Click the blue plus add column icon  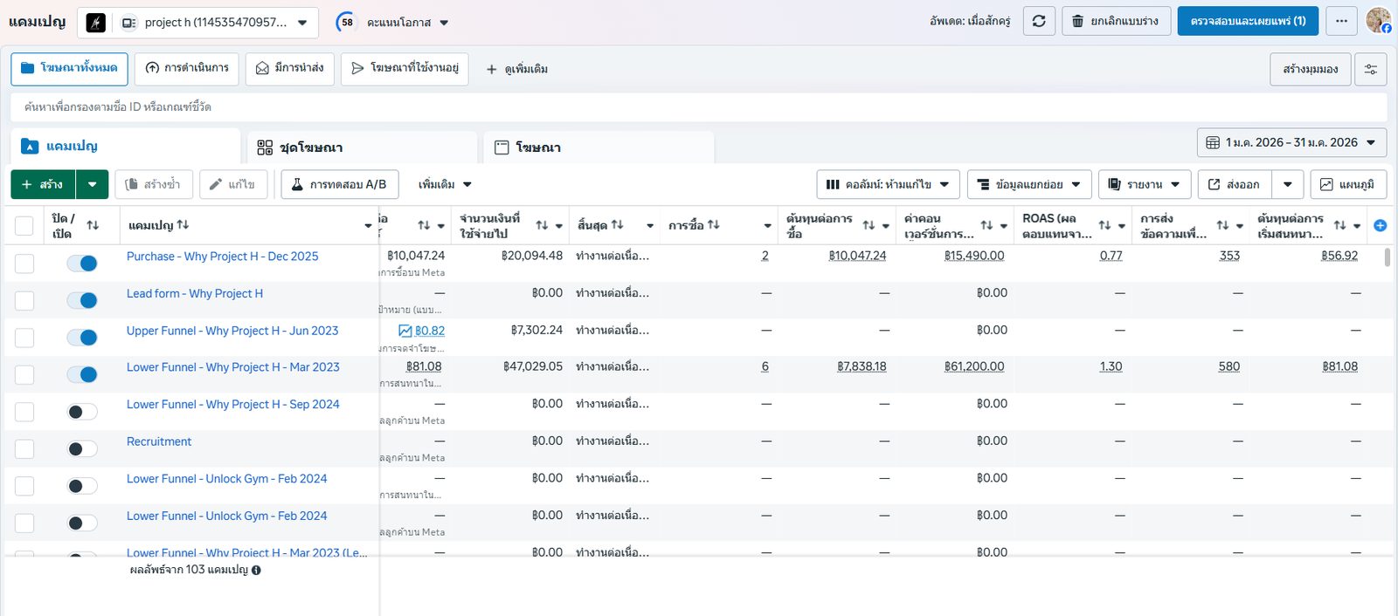coord(1381,225)
